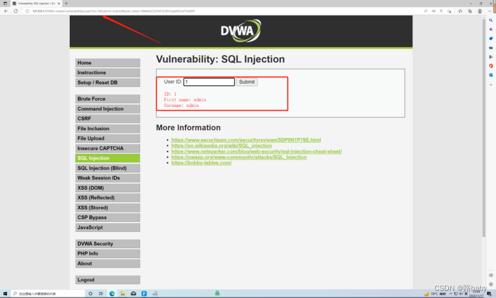496x298 pixels.
Task: Open the XSS (DOM) page
Action: tap(107, 188)
